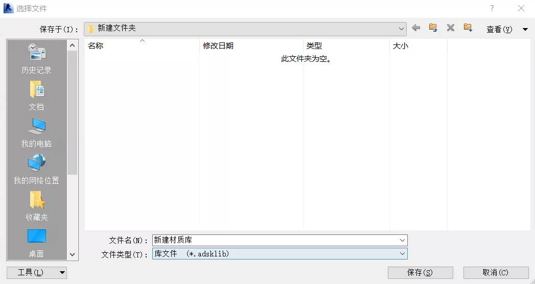The height and width of the screenshot is (284, 535).
Task: Go to the 文档 documents folder
Action: tap(36, 96)
